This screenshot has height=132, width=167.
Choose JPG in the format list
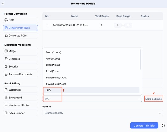click(91, 90)
